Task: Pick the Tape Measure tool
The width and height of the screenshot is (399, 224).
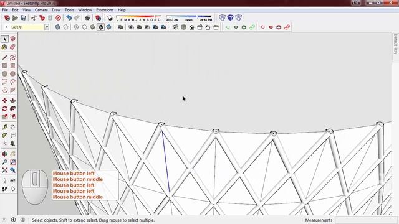Action: click(4, 127)
